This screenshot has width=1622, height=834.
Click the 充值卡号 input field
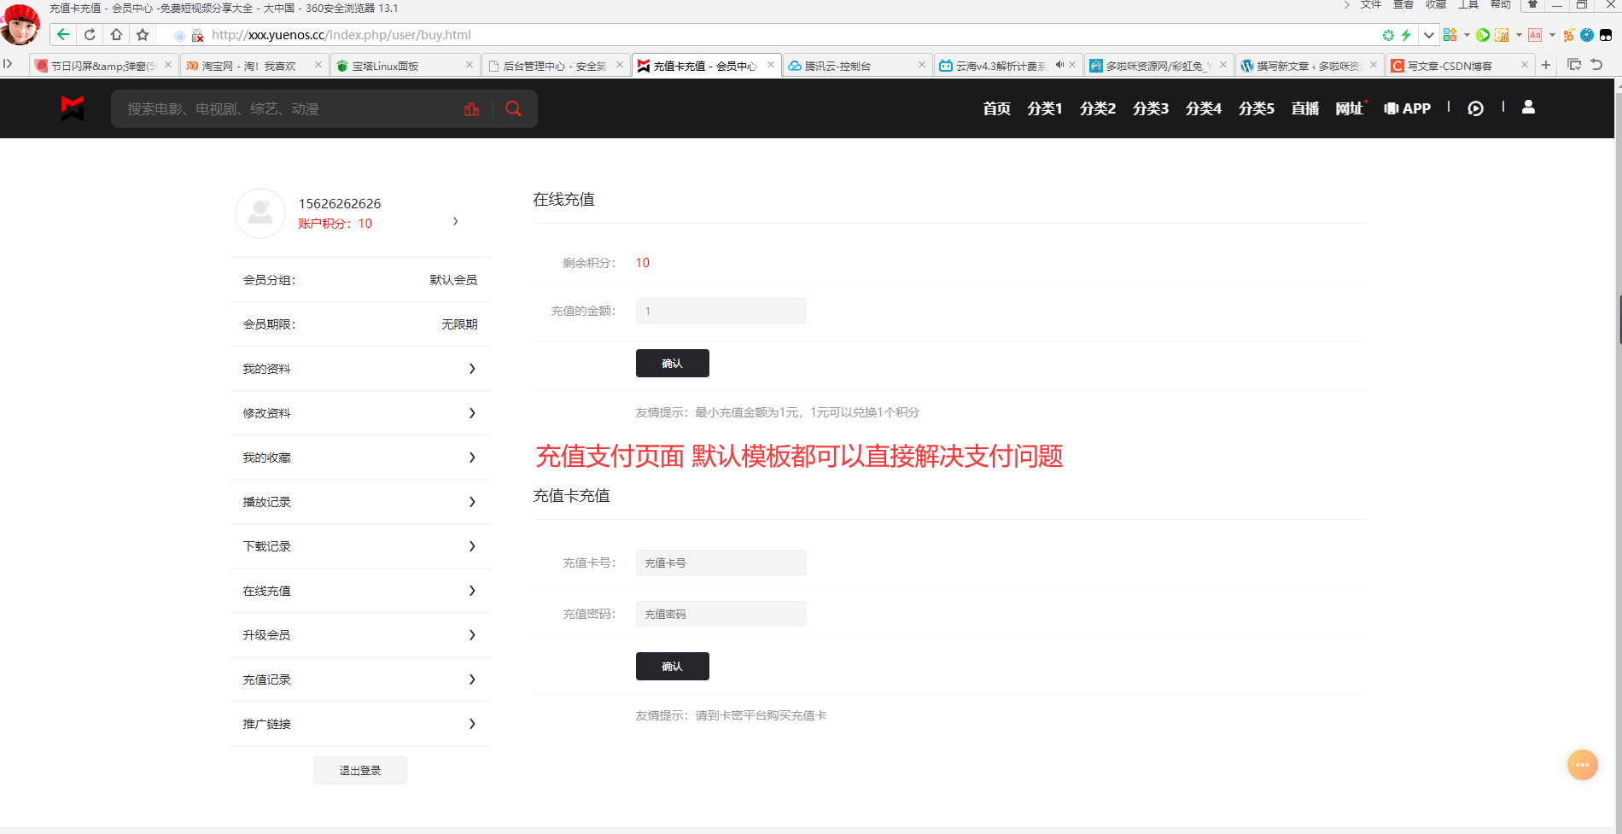click(x=721, y=562)
